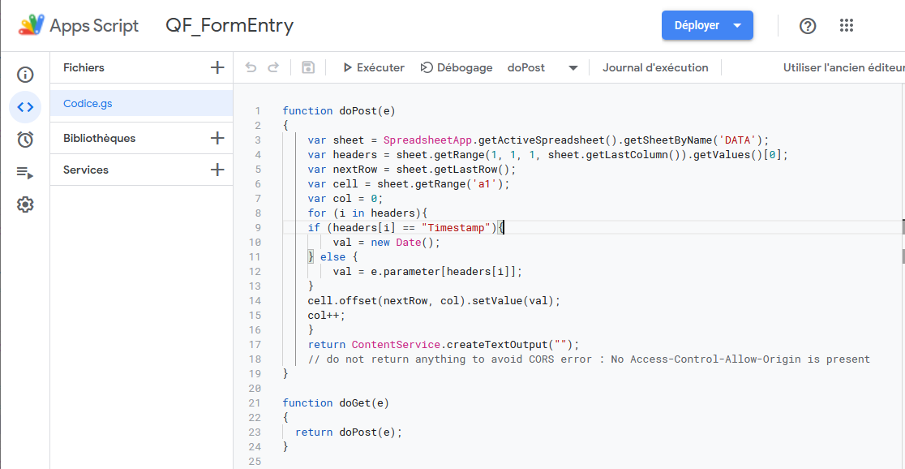905x469 pixels.
Task: Click the QF_FormEntry project title
Action: tap(229, 26)
